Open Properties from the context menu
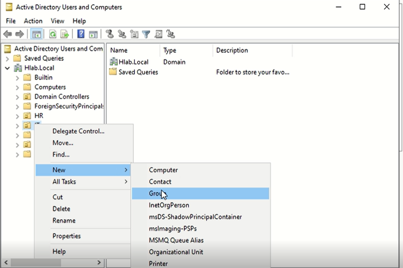The height and width of the screenshot is (268, 403). 84,236
